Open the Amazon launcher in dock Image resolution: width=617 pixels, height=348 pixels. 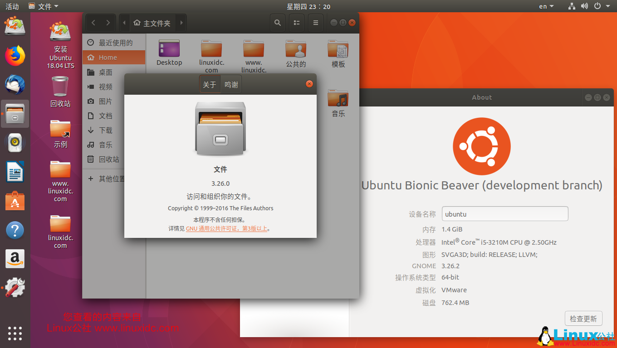click(15, 259)
